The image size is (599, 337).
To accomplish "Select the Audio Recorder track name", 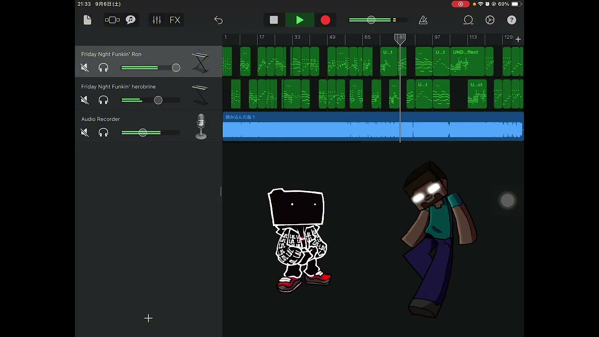I will (x=101, y=119).
